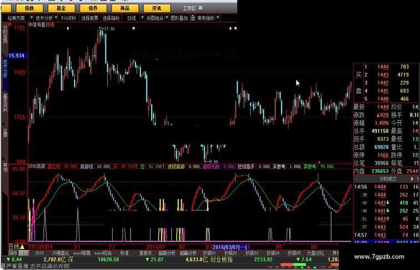Click the 常用指标 toolbar label

click(x=206, y=18)
